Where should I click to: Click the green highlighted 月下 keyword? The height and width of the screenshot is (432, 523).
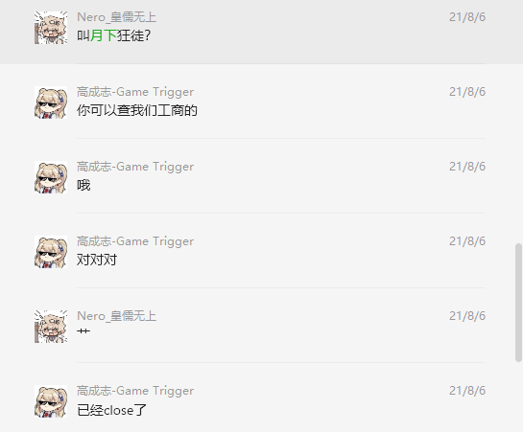104,35
